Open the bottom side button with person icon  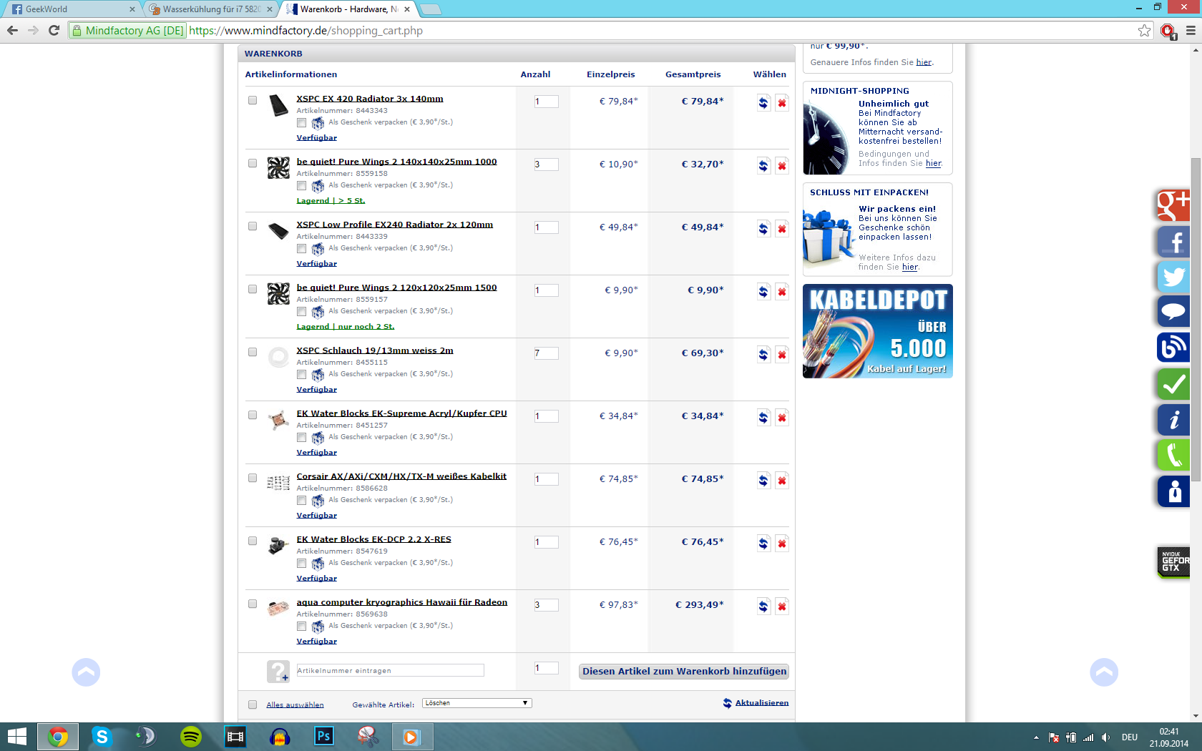pyautogui.click(x=1173, y=491)
